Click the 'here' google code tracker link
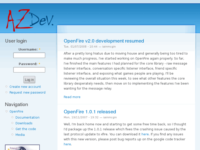200x150 pixels. (67, 144)
